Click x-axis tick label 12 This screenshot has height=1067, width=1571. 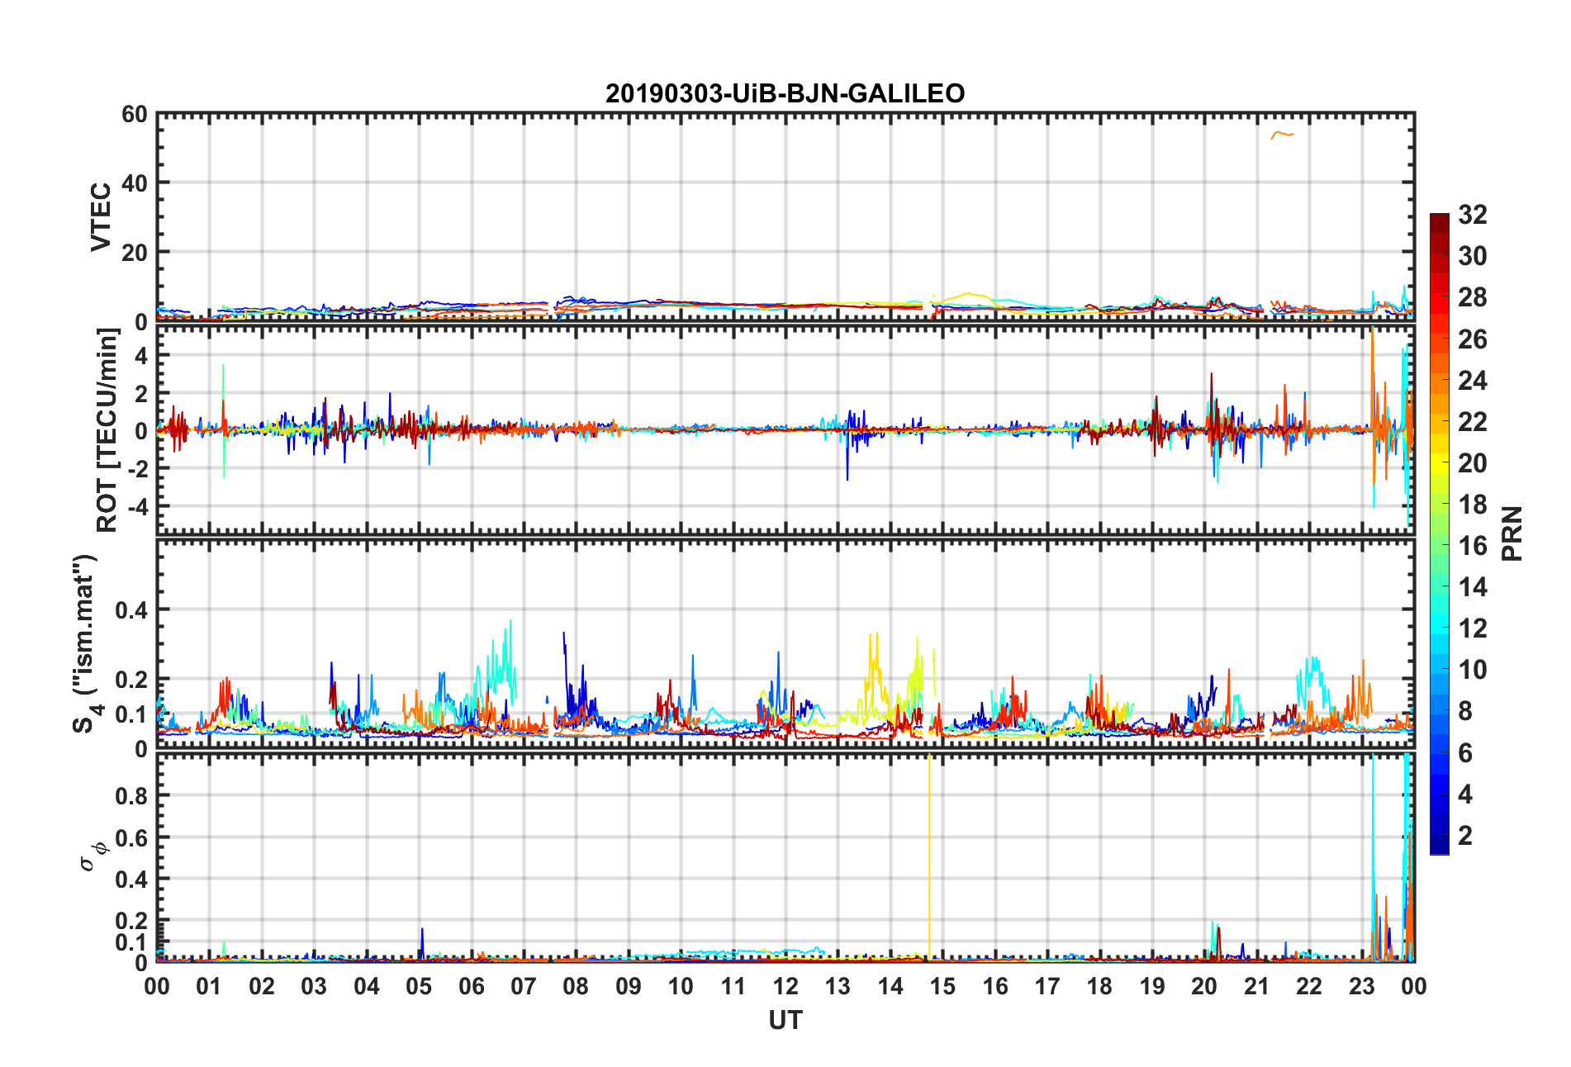[x=785, y=986]
